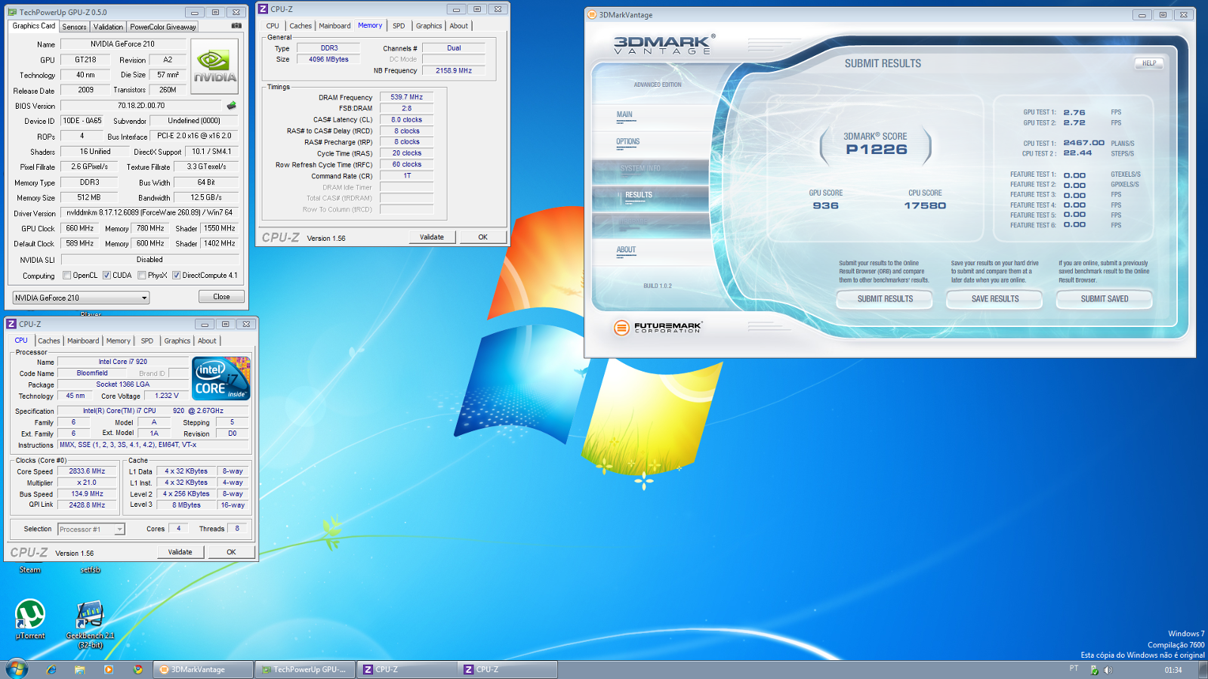Uncheck the CUDA checkbox
Viewport: 1208px width, 679px height.
click(x=106, y=275)
